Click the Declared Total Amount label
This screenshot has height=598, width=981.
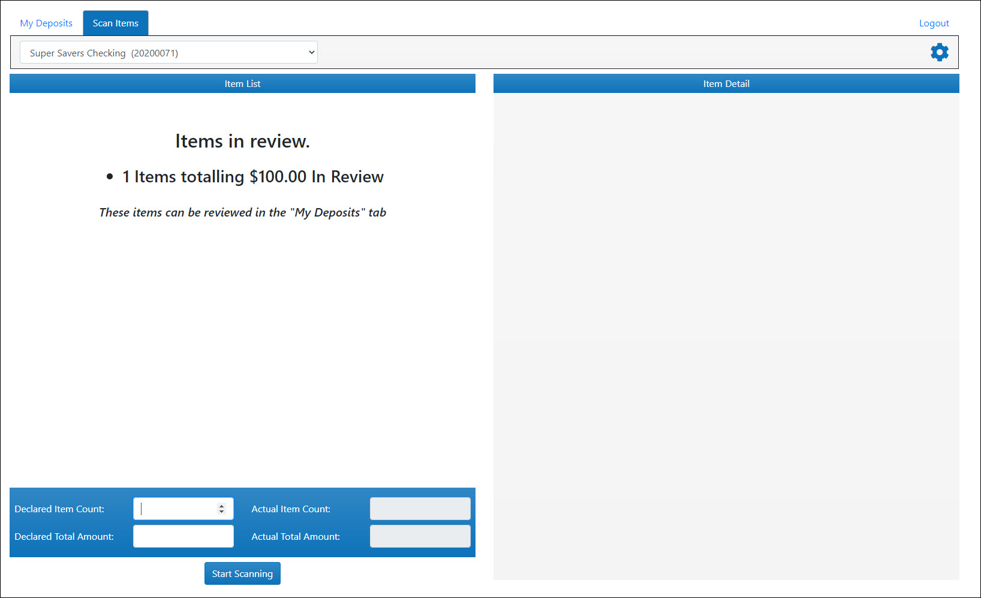[64, 537]
